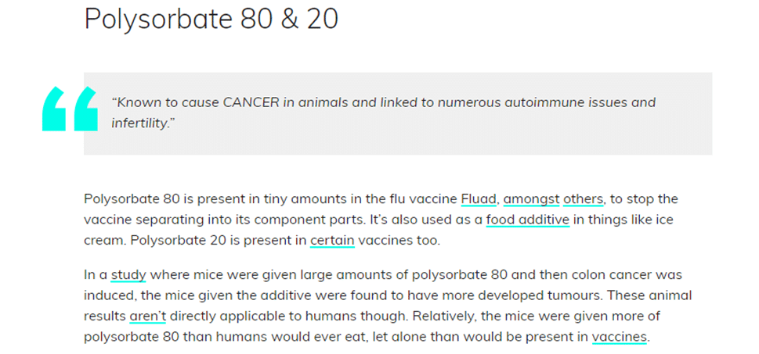This screenshot has width=759, height=354.
Task: Open the Fluad vaccine link
Action: click(x=479, y=199)
